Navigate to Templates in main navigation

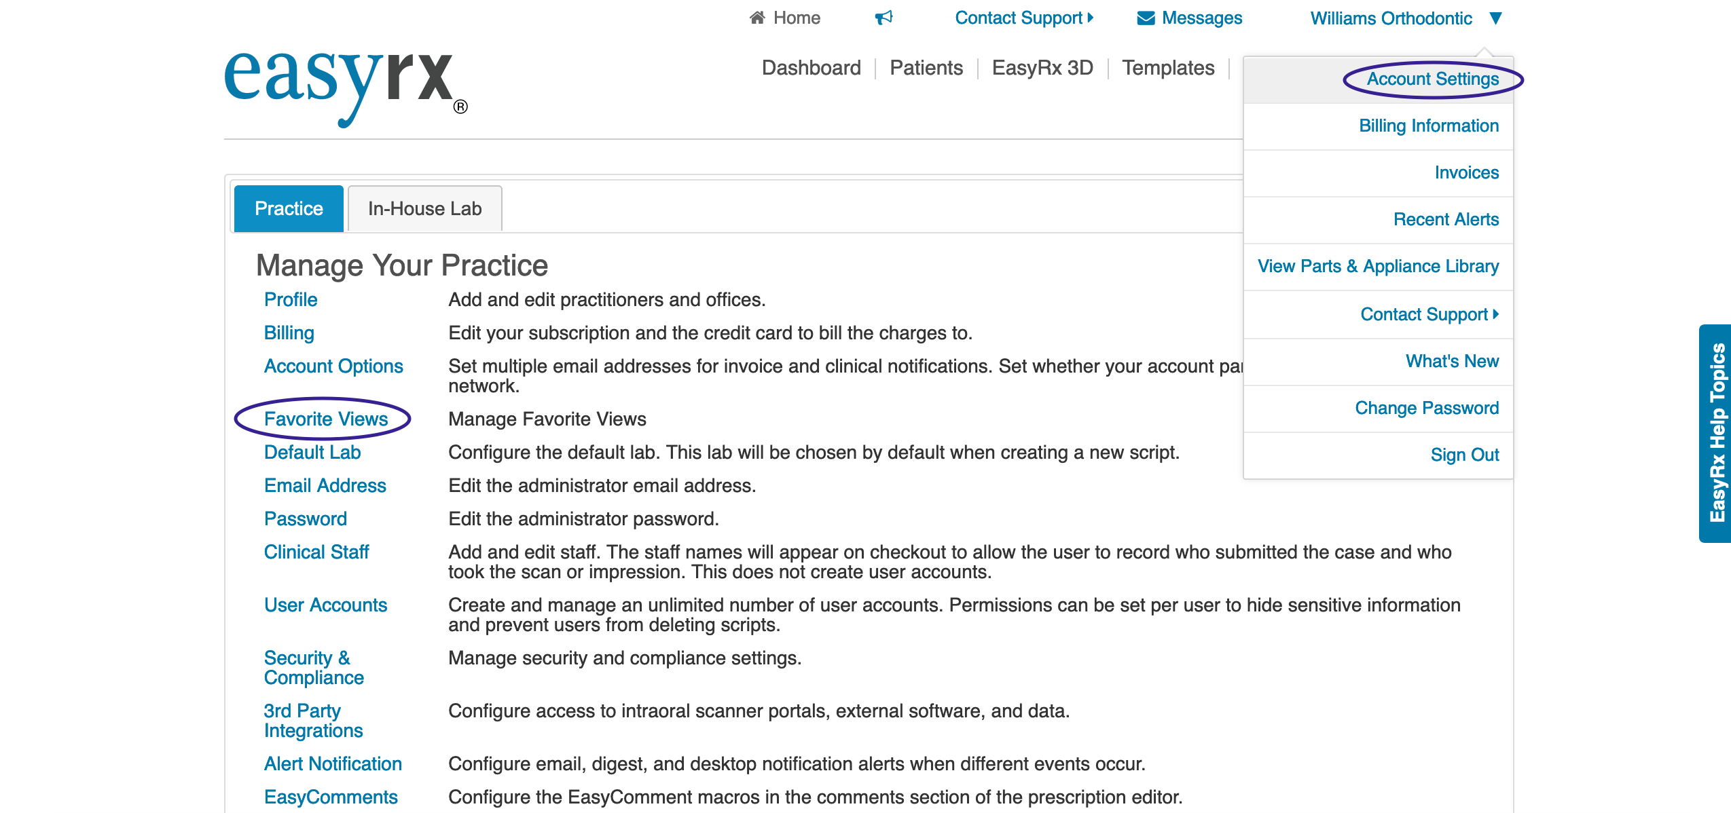click(x=1167, y=68)
